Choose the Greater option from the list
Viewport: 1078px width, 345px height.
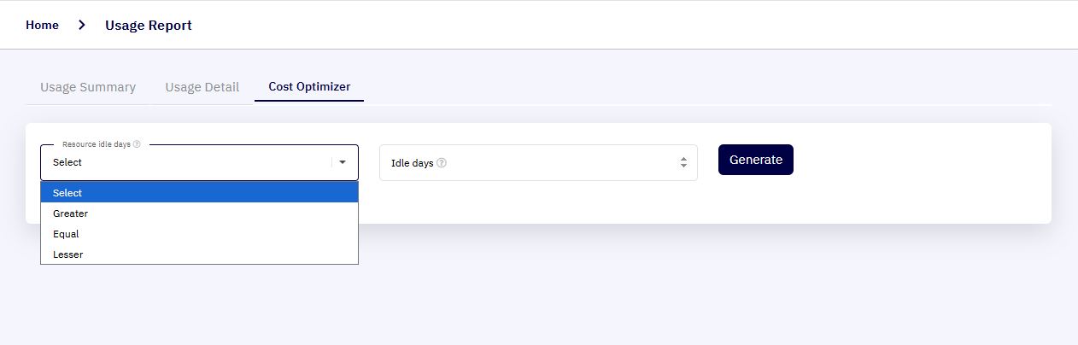[199, 213]
